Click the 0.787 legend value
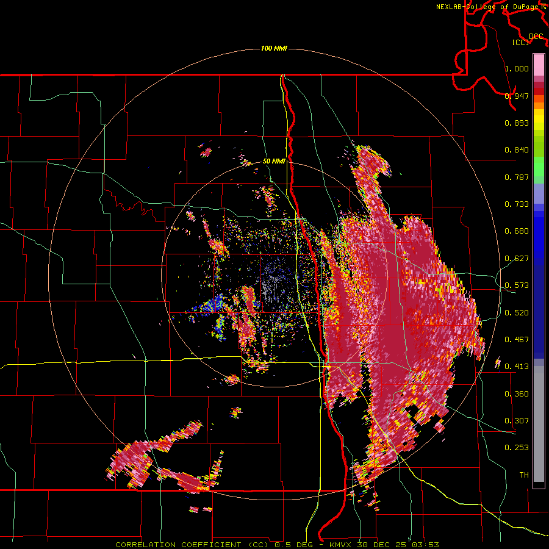The height and width of the screenshot is (549, 549). pos(517,177)
